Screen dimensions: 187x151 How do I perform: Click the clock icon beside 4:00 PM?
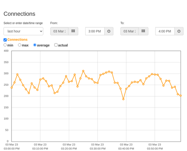coord(179,31)
